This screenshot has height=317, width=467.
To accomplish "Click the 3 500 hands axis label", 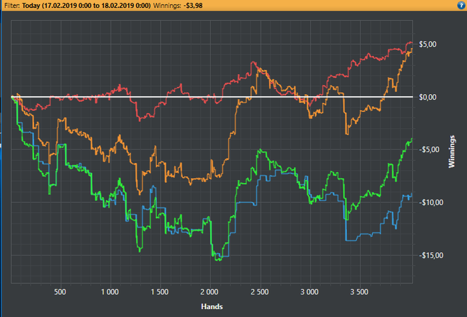I will 359,292.
